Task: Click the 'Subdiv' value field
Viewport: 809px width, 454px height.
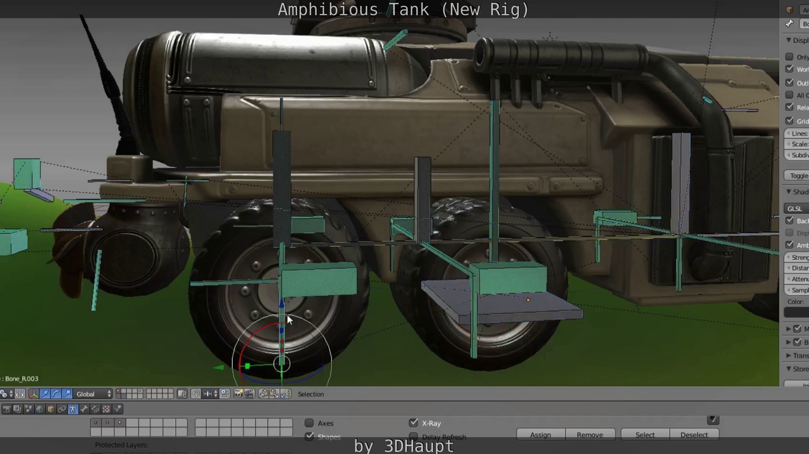Action: (796, 155)
